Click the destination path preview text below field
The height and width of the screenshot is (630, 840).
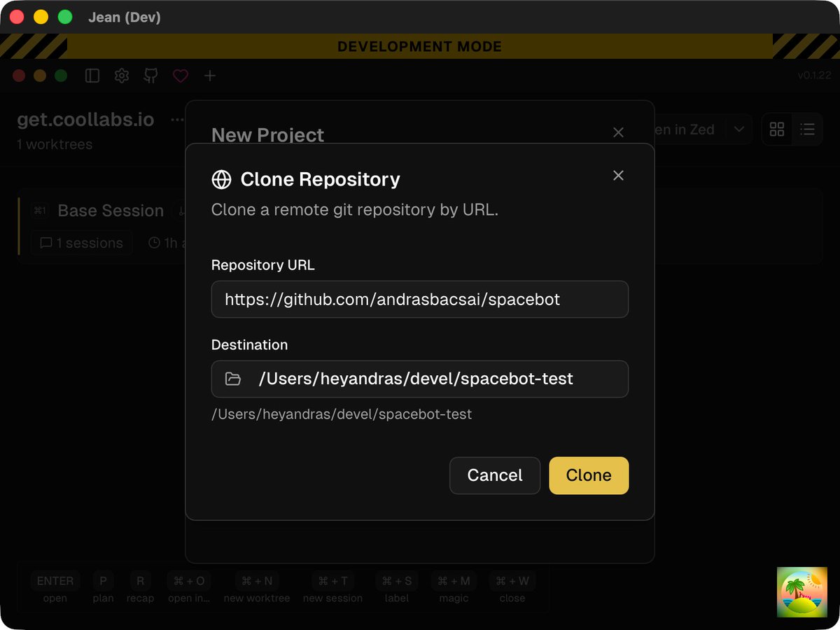[342, 414]
